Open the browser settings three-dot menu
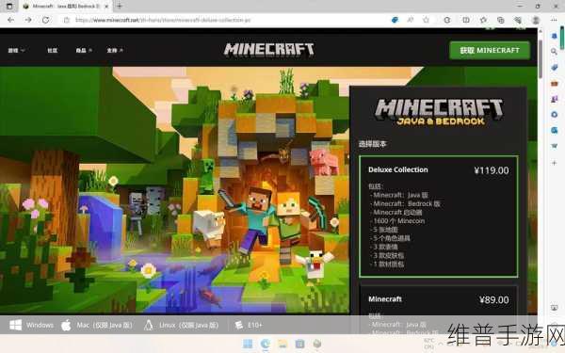The image size is (565, 353). pos(555,20)
